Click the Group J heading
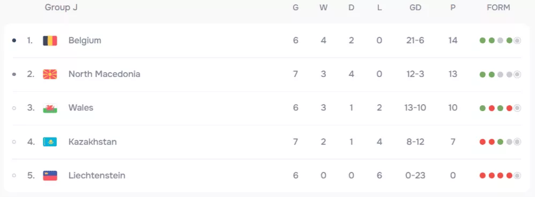 tap(61, 7)
